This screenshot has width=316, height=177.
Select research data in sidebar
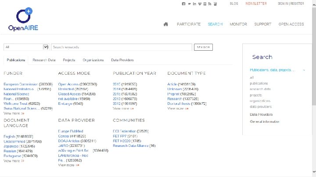(260, 89)
